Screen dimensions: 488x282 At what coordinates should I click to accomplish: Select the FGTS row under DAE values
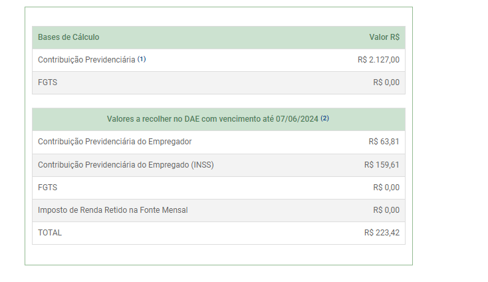pyautogui.click(x=219, y=188)
